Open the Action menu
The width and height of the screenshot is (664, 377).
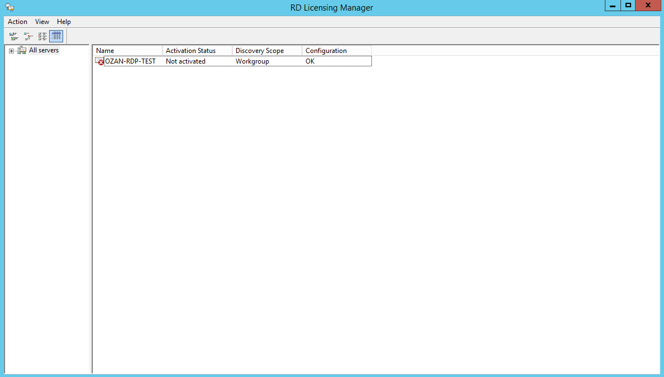pyautogui.click(x=17, y=22)
